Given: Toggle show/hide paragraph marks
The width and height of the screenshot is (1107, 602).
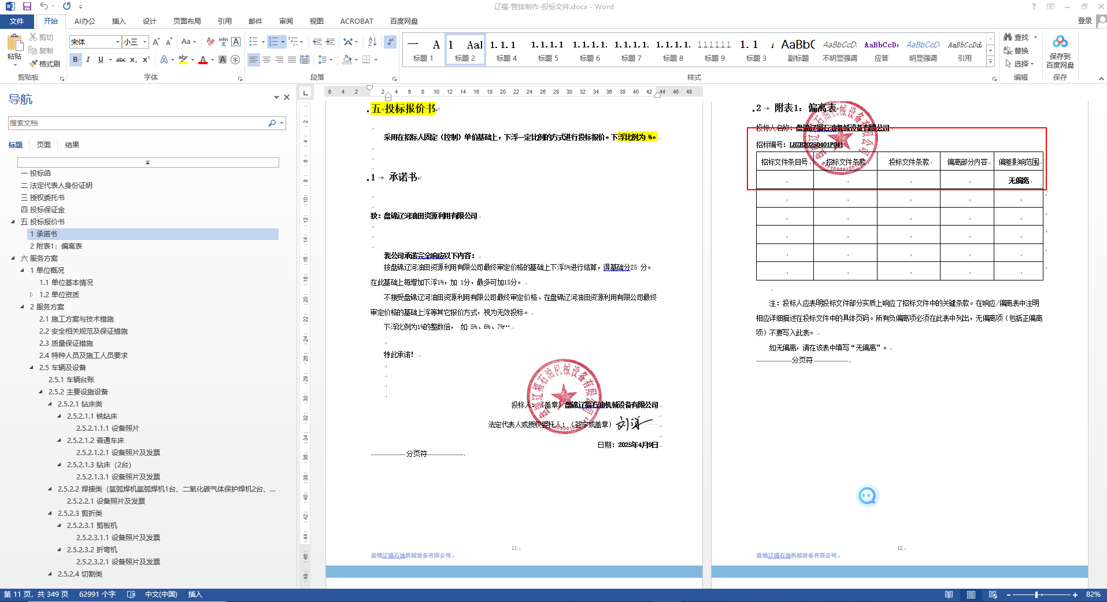Looking at the screenshot, I should click(x=390, y=42).
